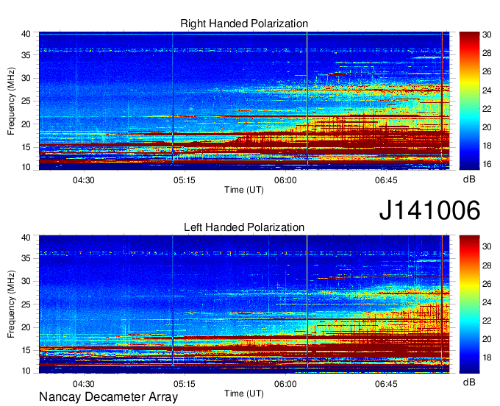
Task: Click the lower plot's "Frequency (MHz)" axis label
Action: click(11, 304)
